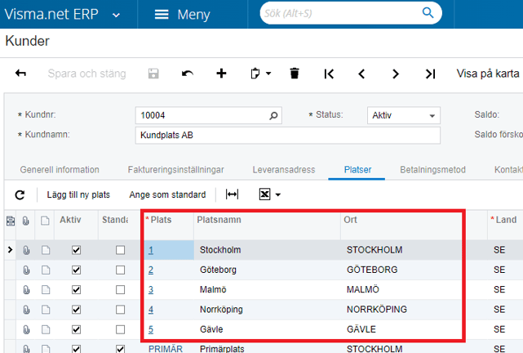Select the Platser tab
The width and height of the screenshot is (523, 353).
[x=357, y=170]
